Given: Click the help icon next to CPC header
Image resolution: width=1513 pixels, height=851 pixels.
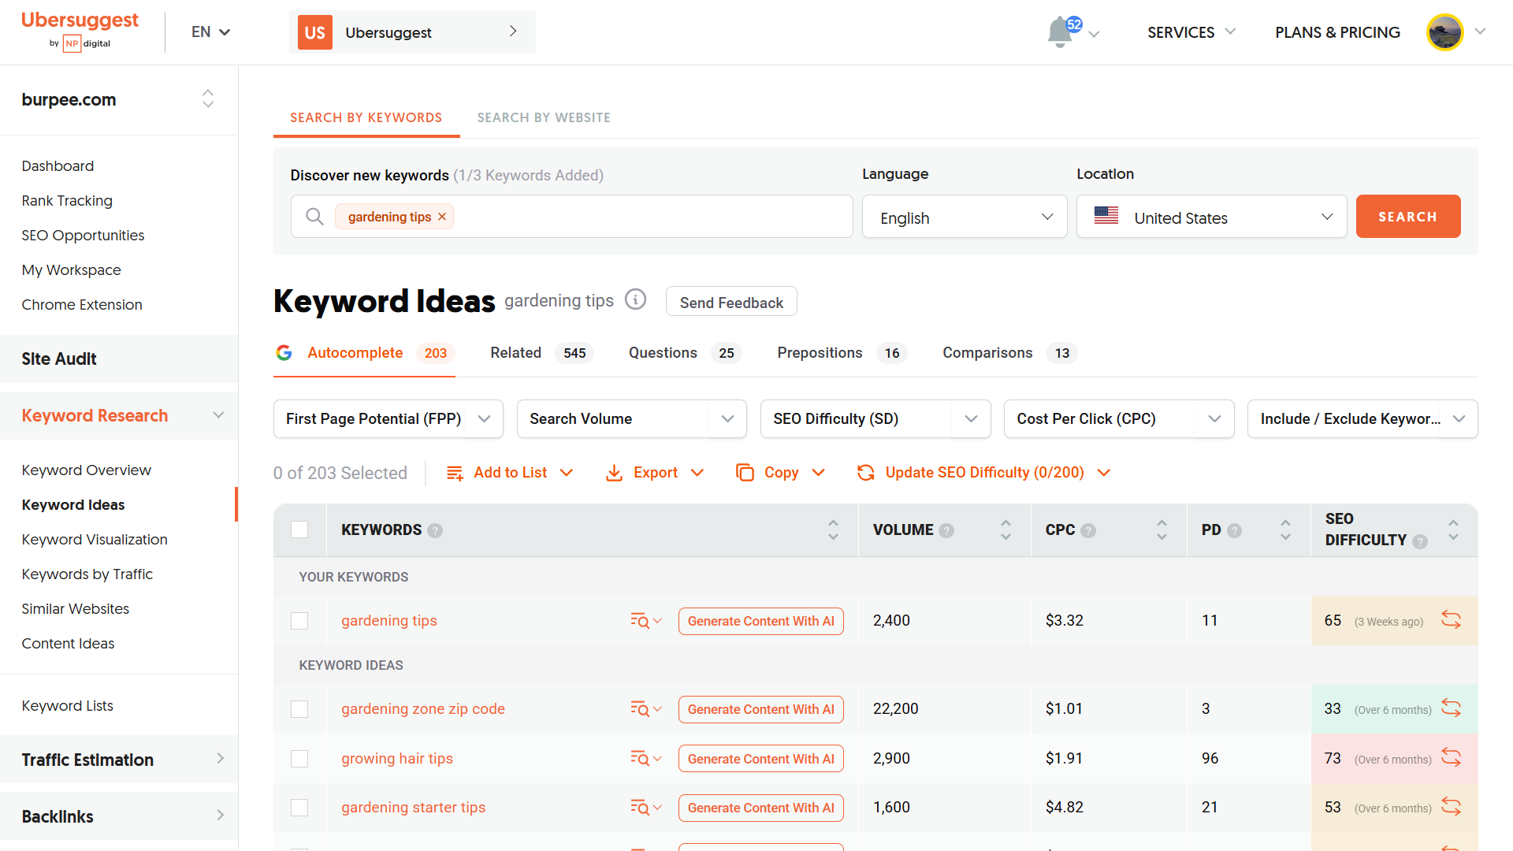Looking at the screenshot, I should [1088, 531].
